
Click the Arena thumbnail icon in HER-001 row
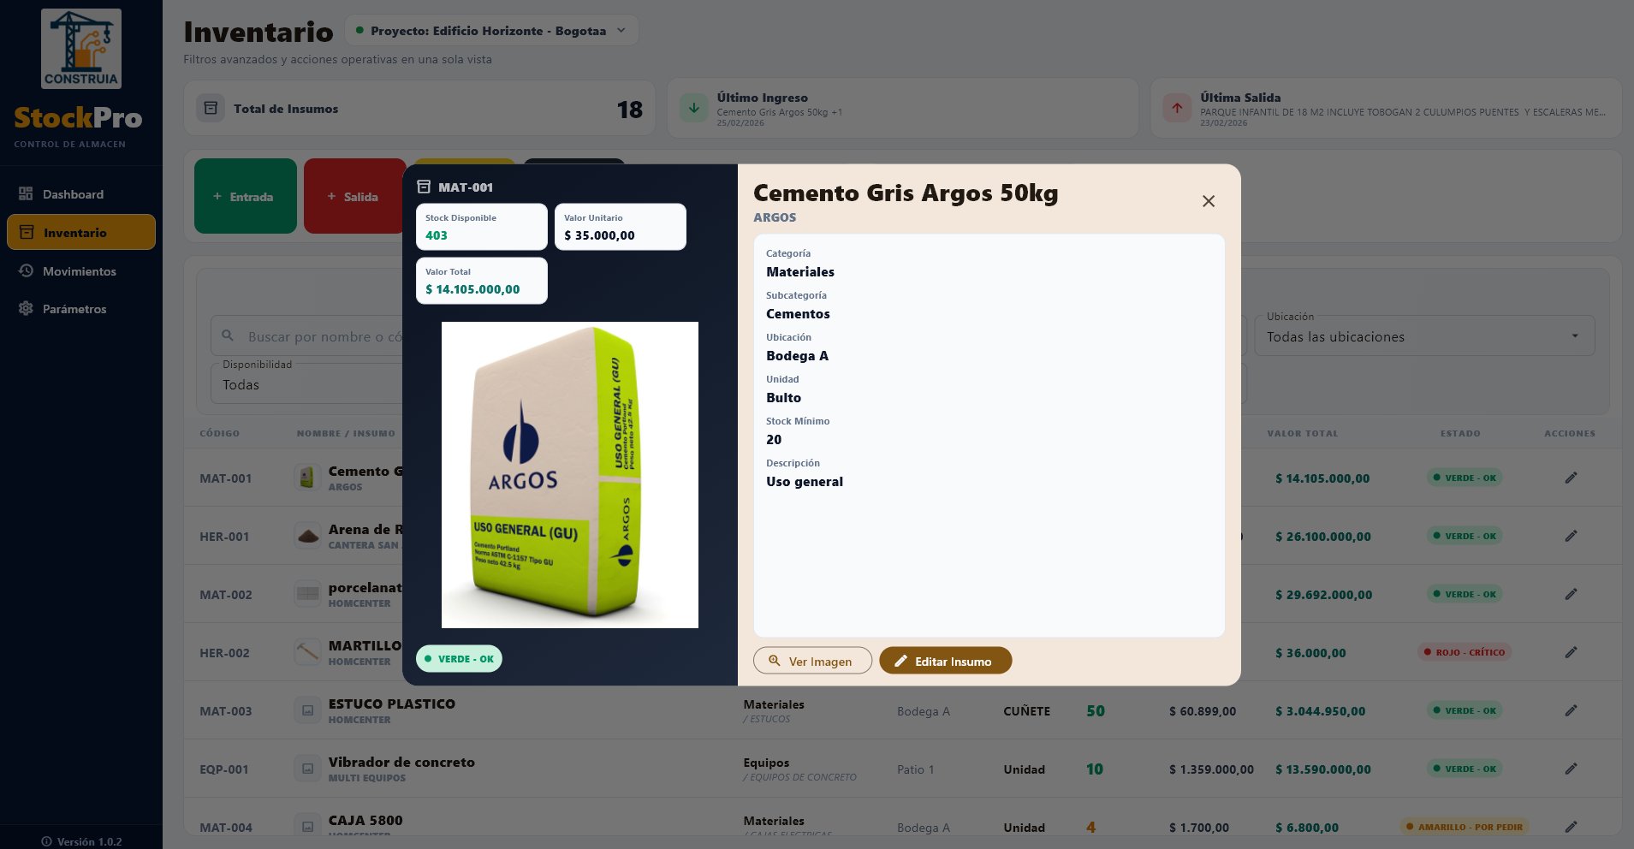307,536
